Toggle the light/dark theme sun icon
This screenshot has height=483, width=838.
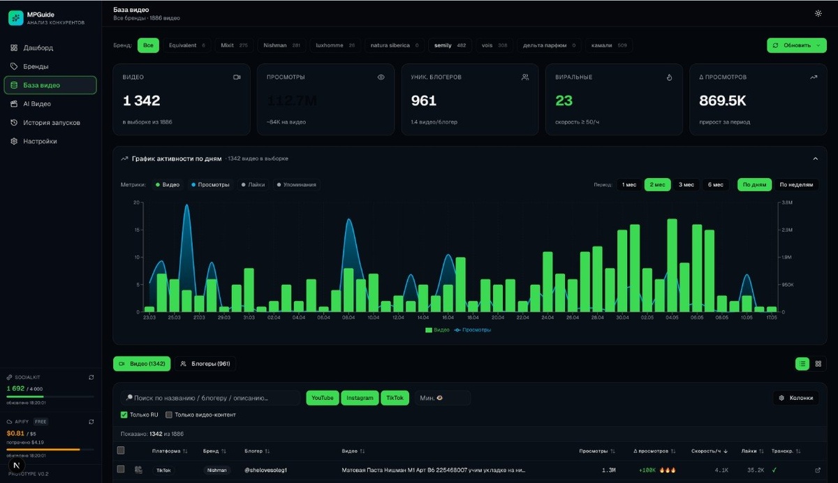click(x=818, y=13)
